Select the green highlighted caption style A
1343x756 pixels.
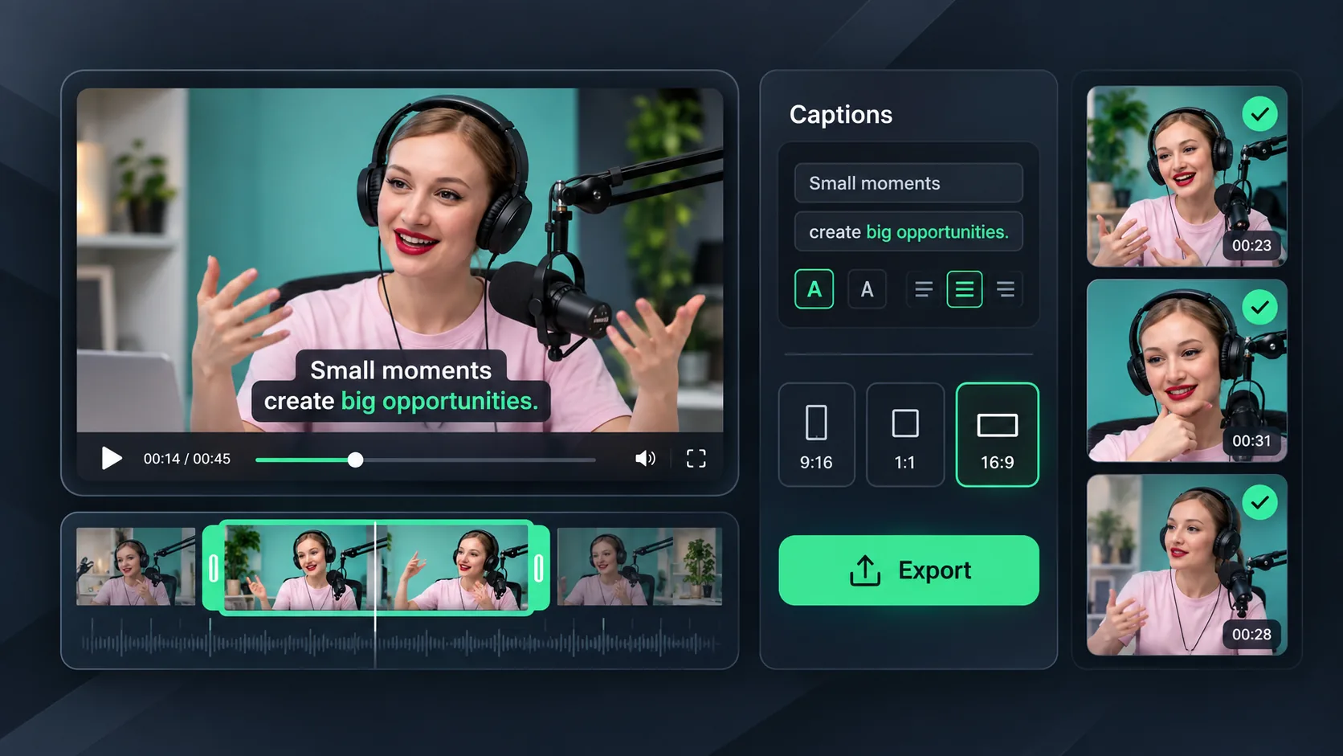[x=814, y=289]
